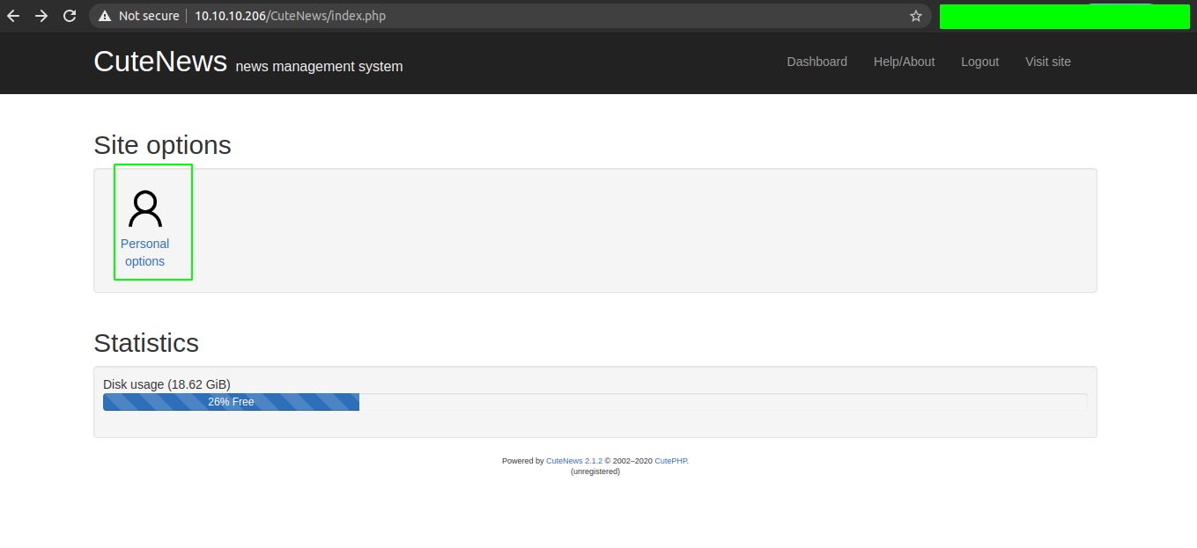
Task: Focus the address bar URL field
Action: [x=510, y=16]
